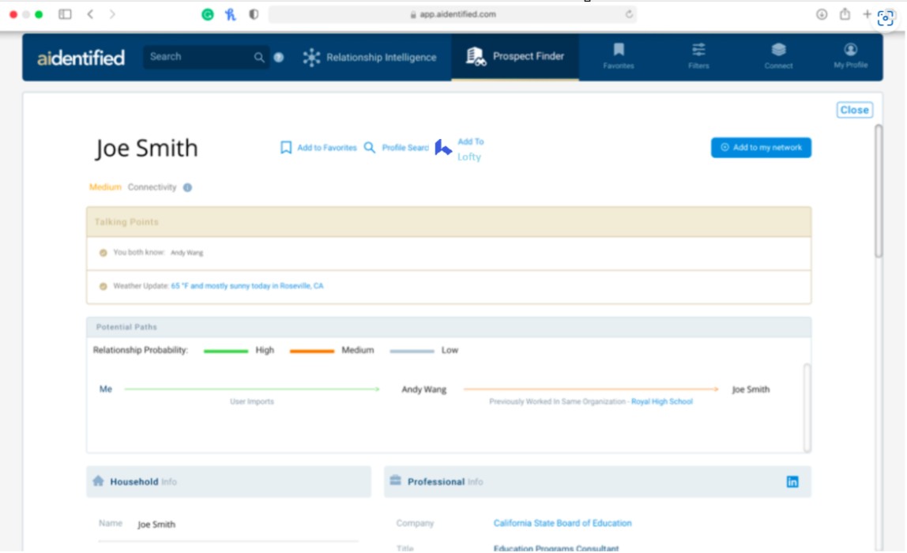This screenshot has width=907, height=553.
Task: Click Add to my network button
Action: (x=761, y=148)
